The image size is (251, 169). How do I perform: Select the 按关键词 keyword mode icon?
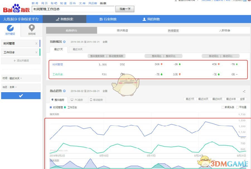(x=10, y=28)
